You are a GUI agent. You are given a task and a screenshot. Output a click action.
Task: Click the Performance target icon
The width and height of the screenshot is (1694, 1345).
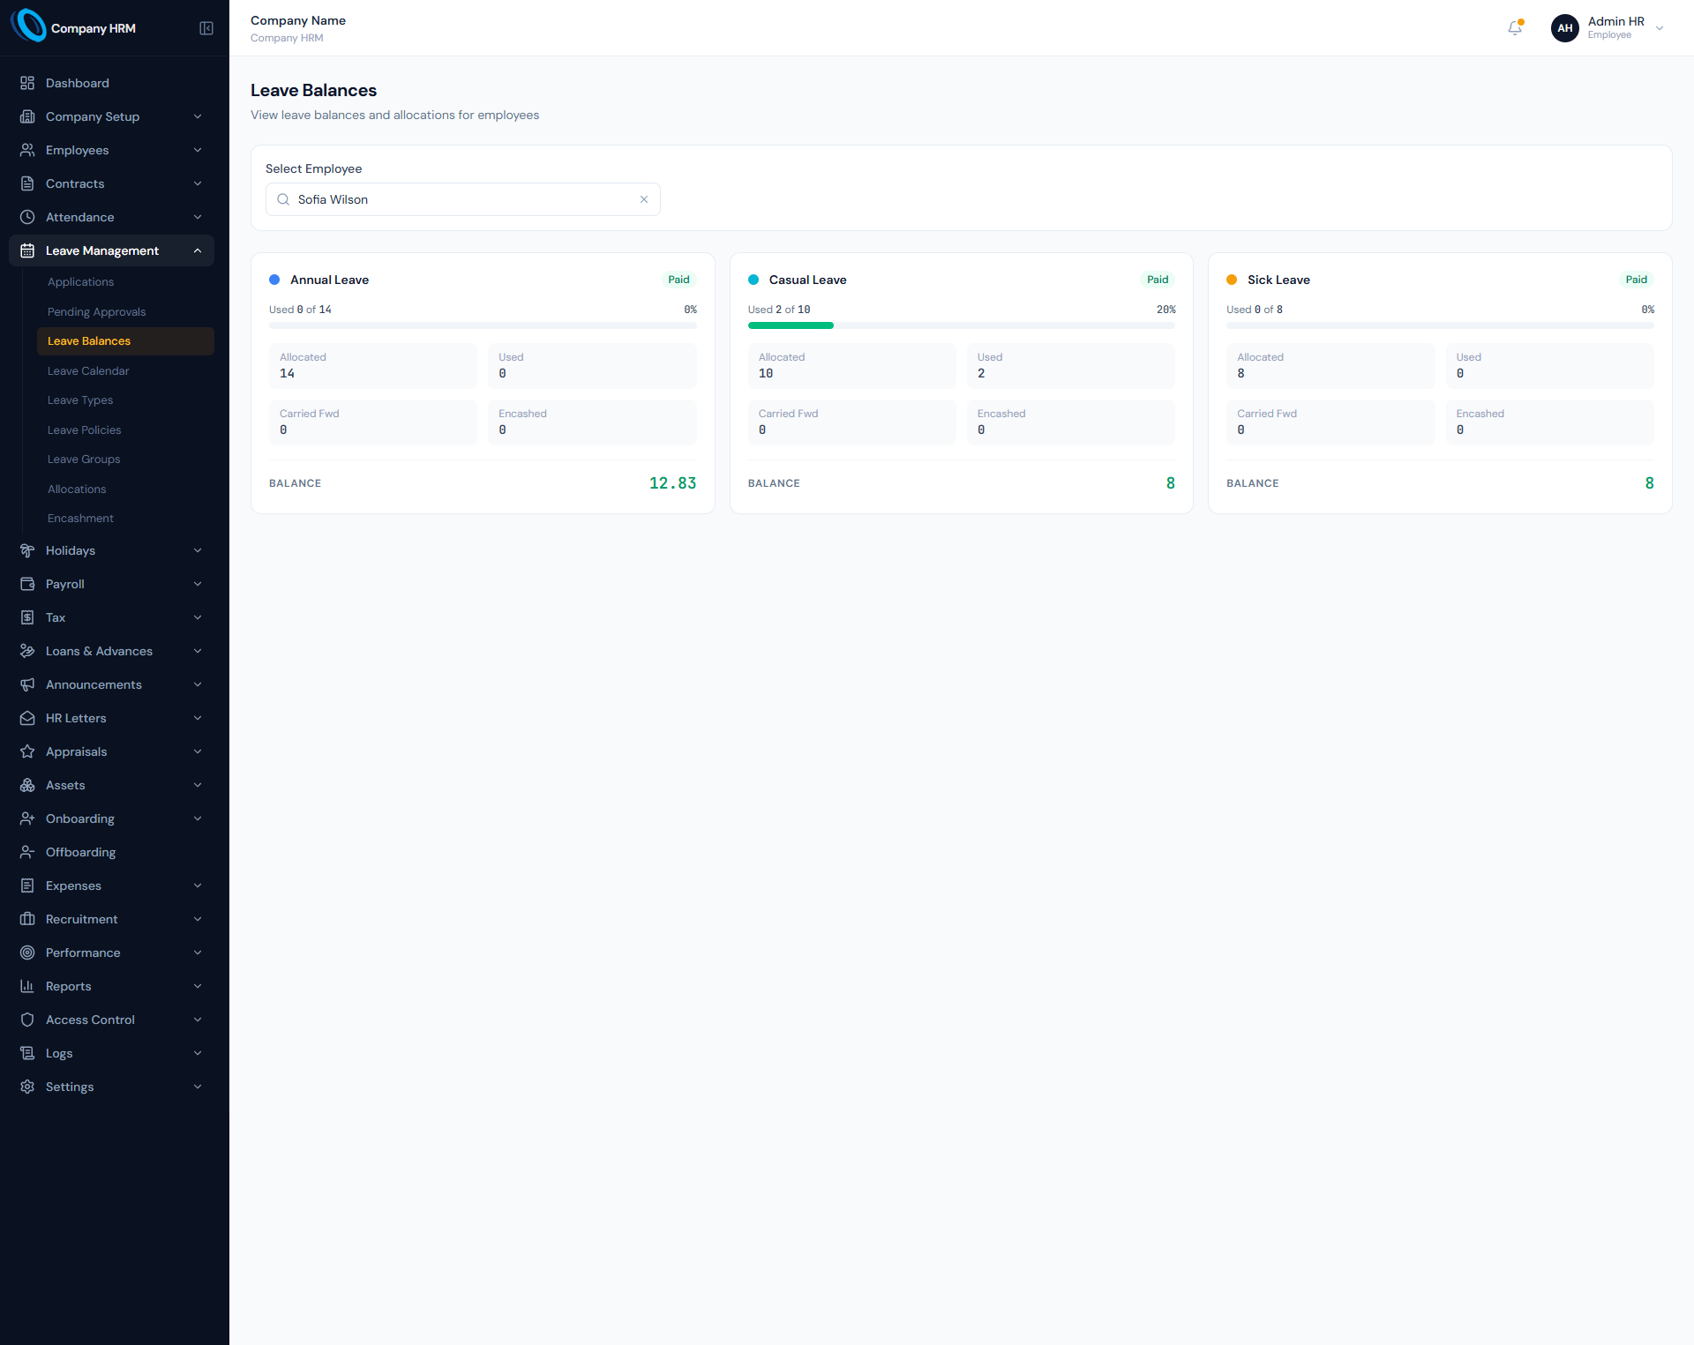pos(27,953)
